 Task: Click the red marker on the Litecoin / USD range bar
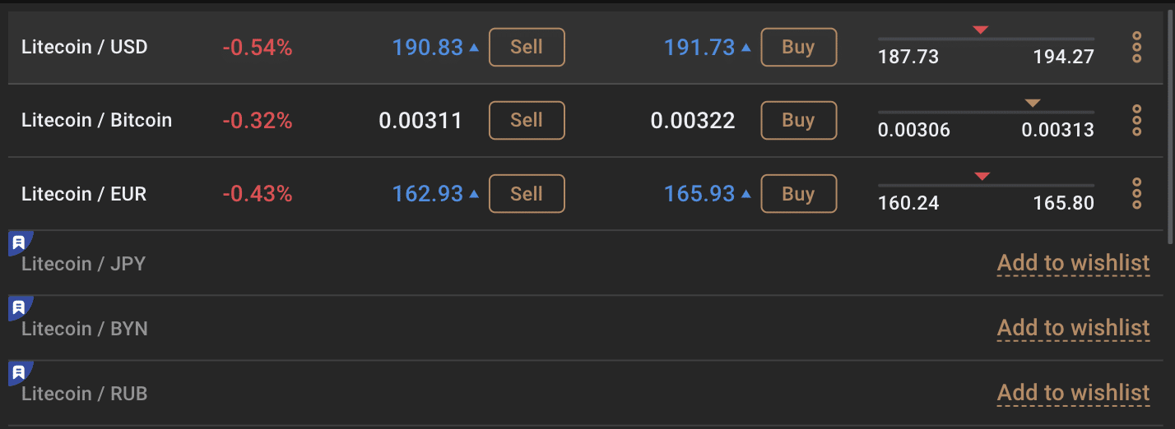pos(980,30)
